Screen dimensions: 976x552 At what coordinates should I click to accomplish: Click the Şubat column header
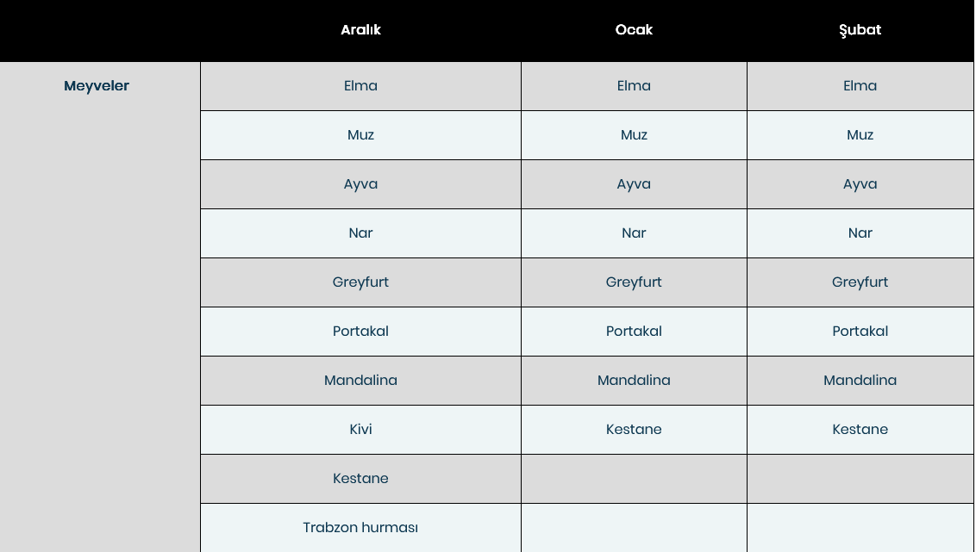860,30
